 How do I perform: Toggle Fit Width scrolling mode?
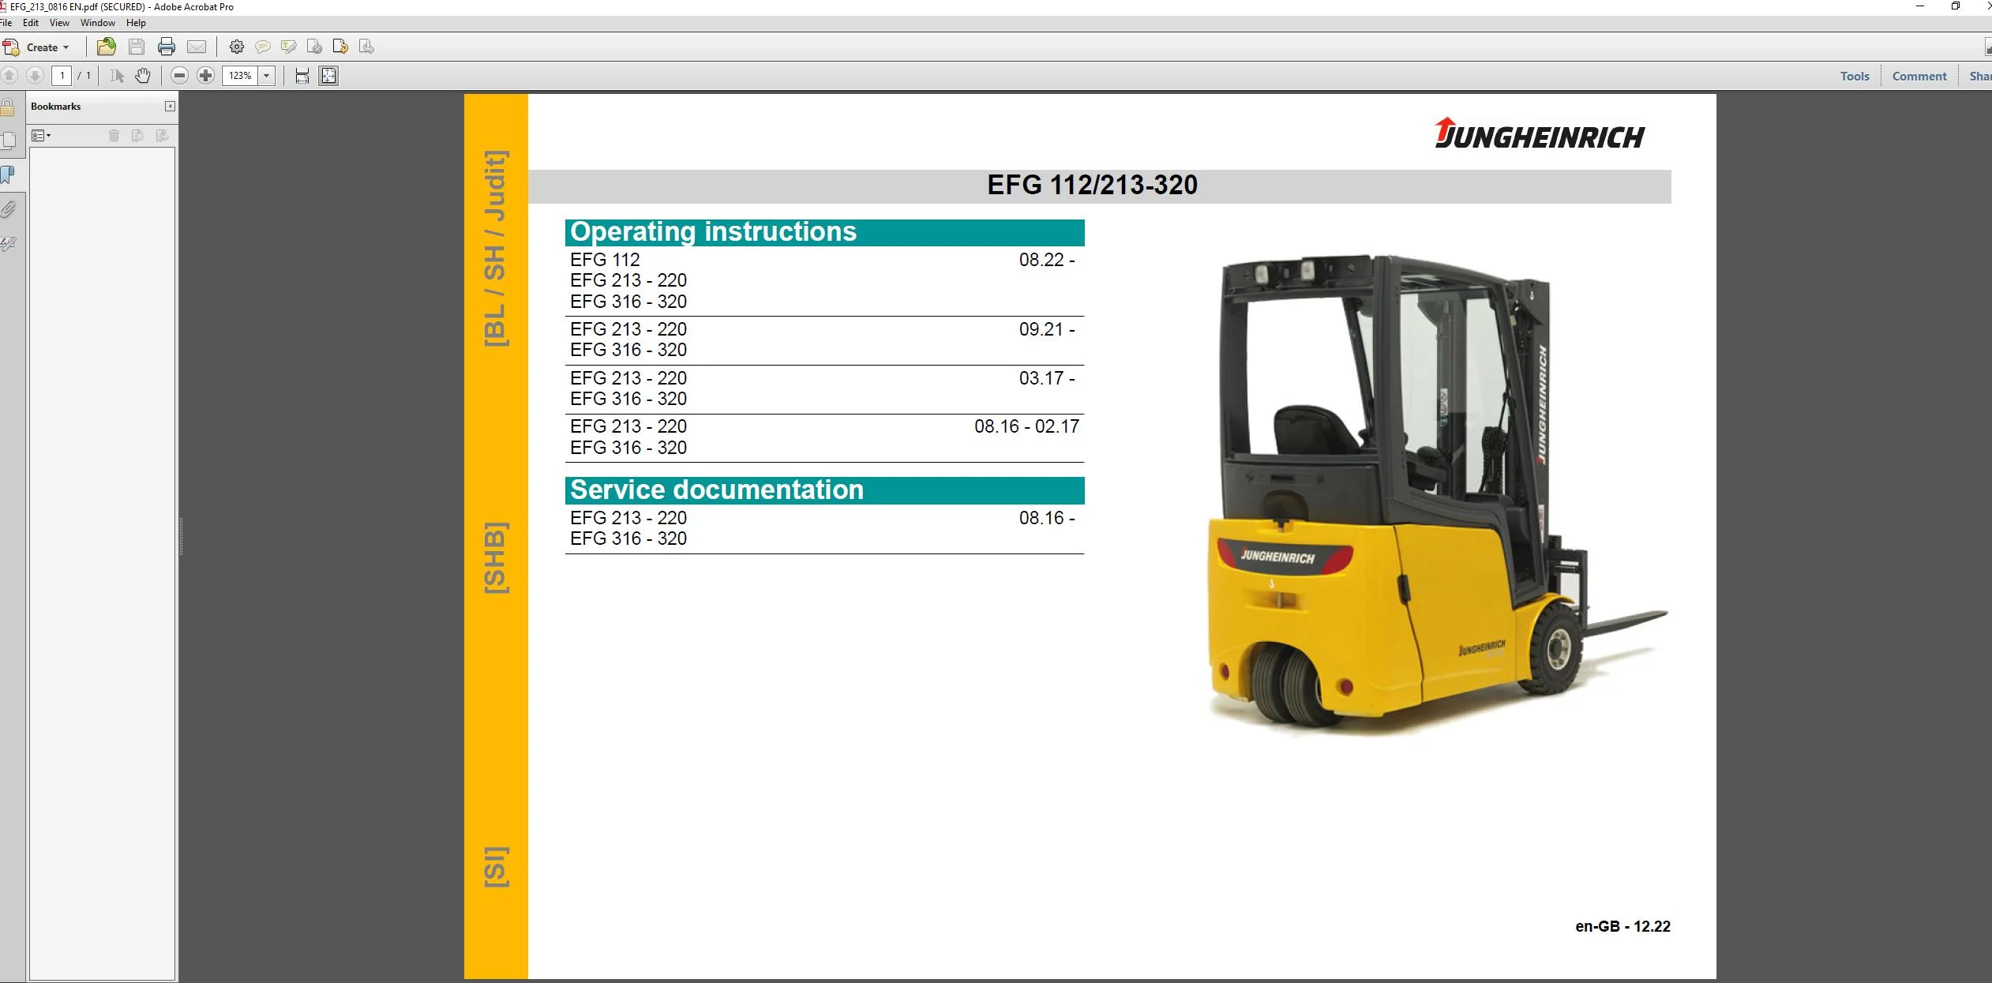(302, 76)
